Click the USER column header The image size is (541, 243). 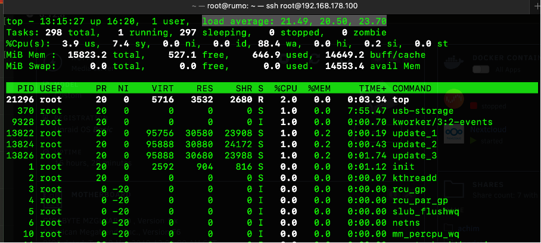pos(51,89)
